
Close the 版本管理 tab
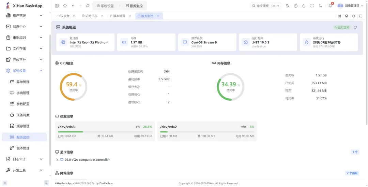[130, 16]
